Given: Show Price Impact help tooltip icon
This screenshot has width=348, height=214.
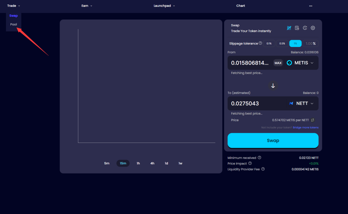Looking at the screenshot, I should coord(250,163).
